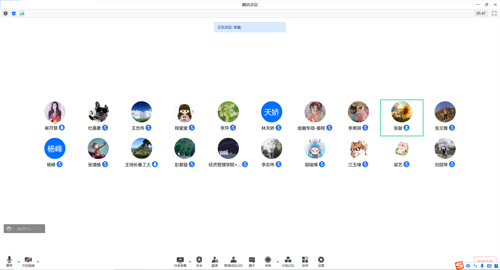Enter full screen mode via top-right icon
Screen dimensions: 500x270
point(494,13)
